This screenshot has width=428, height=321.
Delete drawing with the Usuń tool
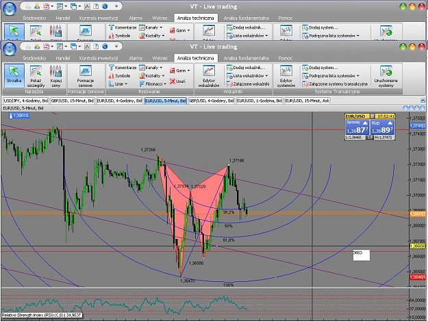[x=177, y=81]
